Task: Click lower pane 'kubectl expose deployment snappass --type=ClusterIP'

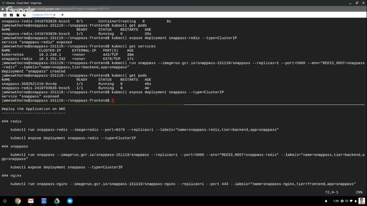Action: click(67, 167)
